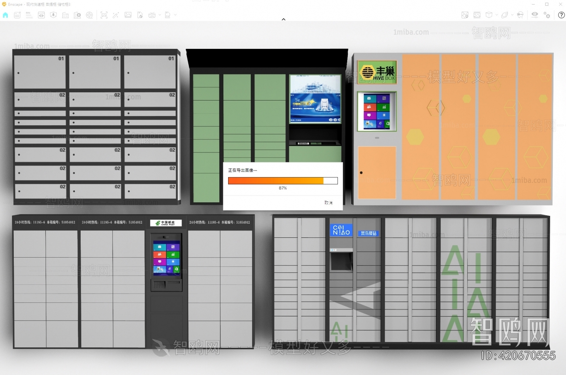Expand the 360 panorama export dropdown arrow

[x=160, y=15]
